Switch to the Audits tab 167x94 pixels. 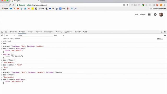point(85,32)
